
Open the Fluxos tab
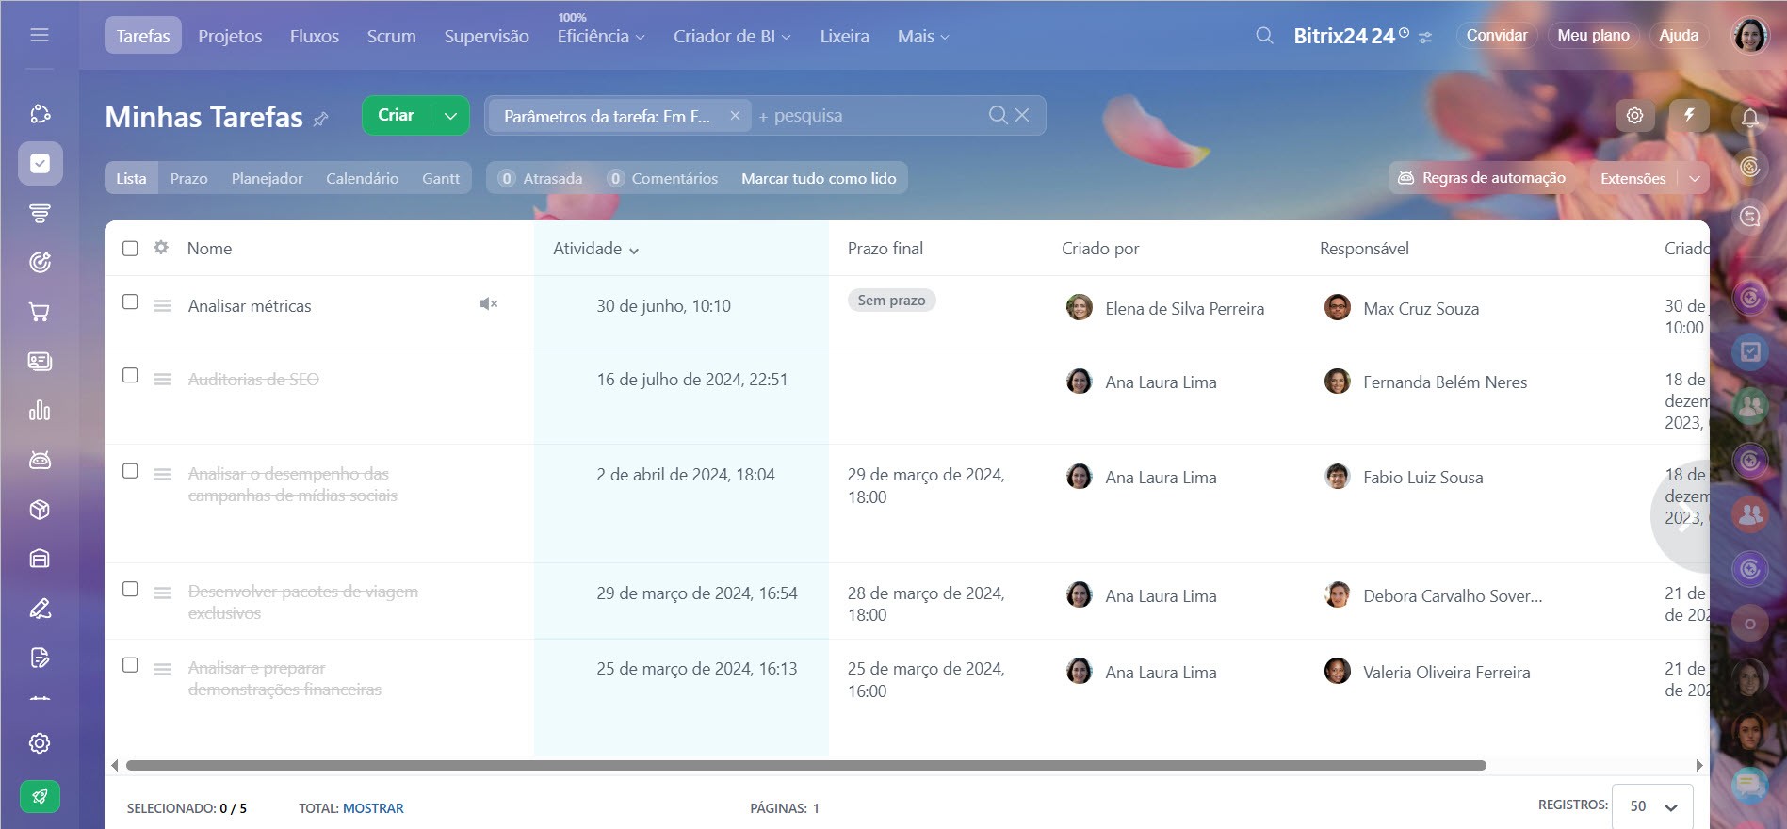315,36
